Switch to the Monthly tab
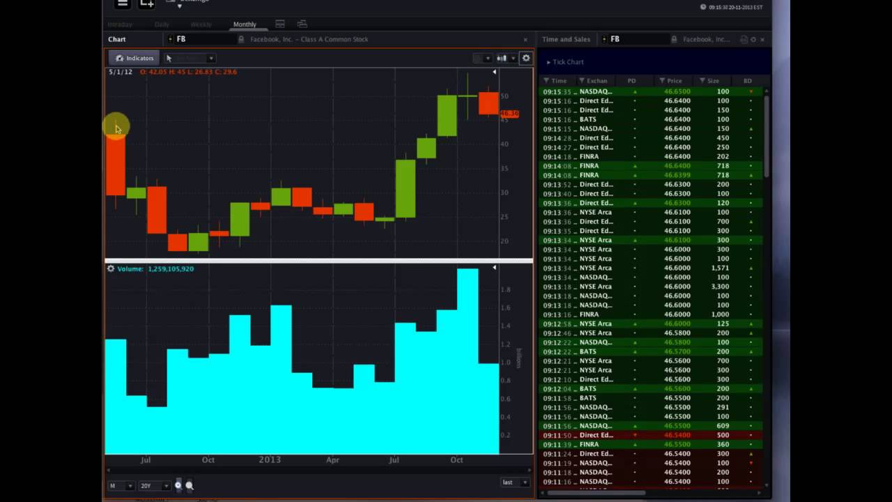Image resolution: width=892 pixels, height=502 pixels. tap(245, 24)
